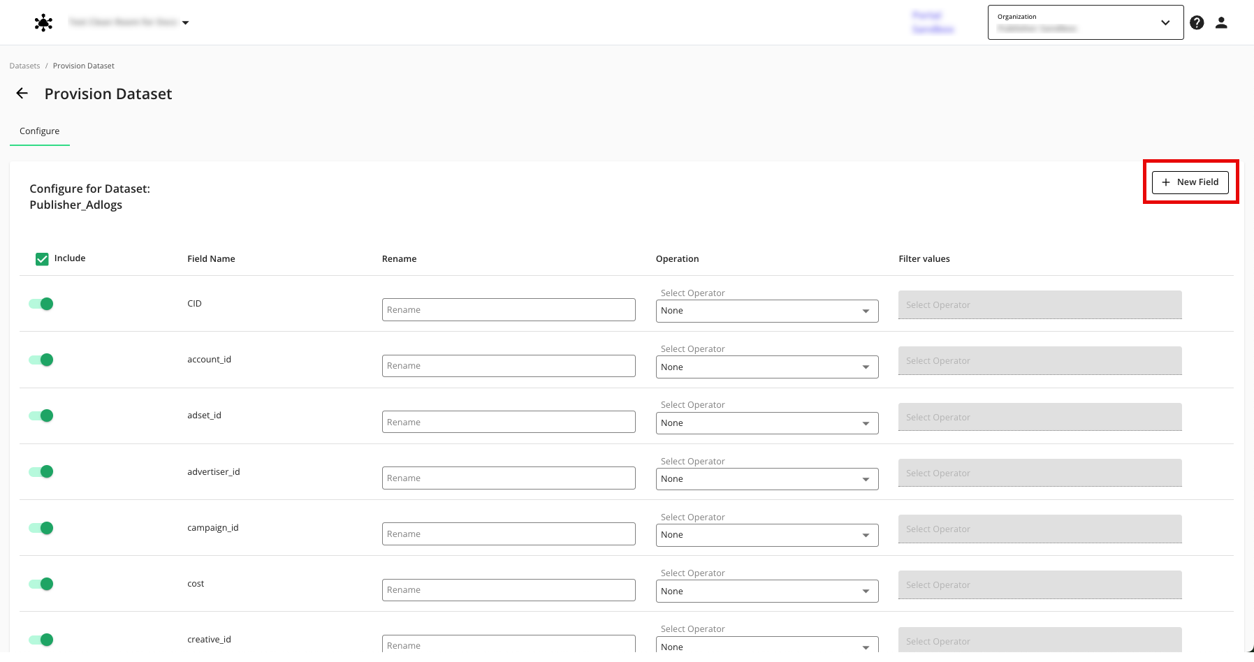Switch off the cost field toggle

pos(41,584)
